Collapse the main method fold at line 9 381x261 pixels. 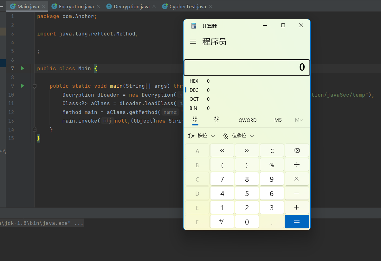[x=35, y=86]
